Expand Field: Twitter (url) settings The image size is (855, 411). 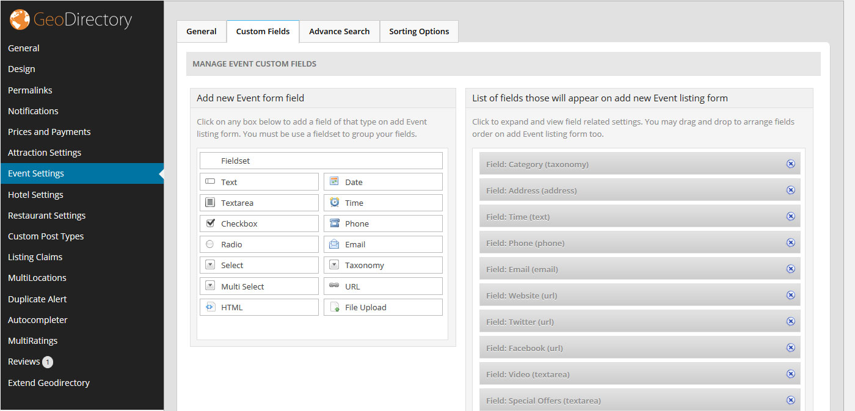pyautogui.click(x=639, y=321)
